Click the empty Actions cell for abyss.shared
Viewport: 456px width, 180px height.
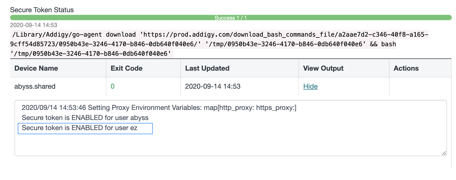click(x=420, y=86)
